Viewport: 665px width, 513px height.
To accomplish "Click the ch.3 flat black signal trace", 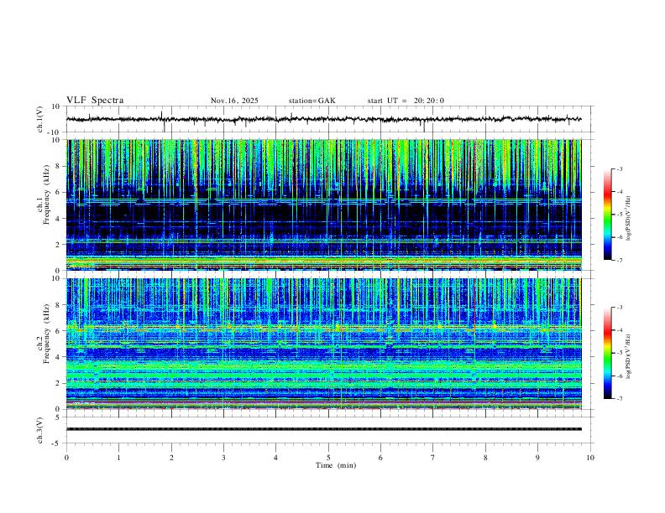I will click(x=324, y=429).
